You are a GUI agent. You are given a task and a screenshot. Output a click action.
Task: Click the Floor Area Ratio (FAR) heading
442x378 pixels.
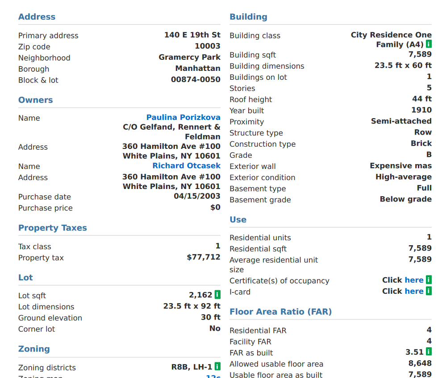(x=280, y=312)
